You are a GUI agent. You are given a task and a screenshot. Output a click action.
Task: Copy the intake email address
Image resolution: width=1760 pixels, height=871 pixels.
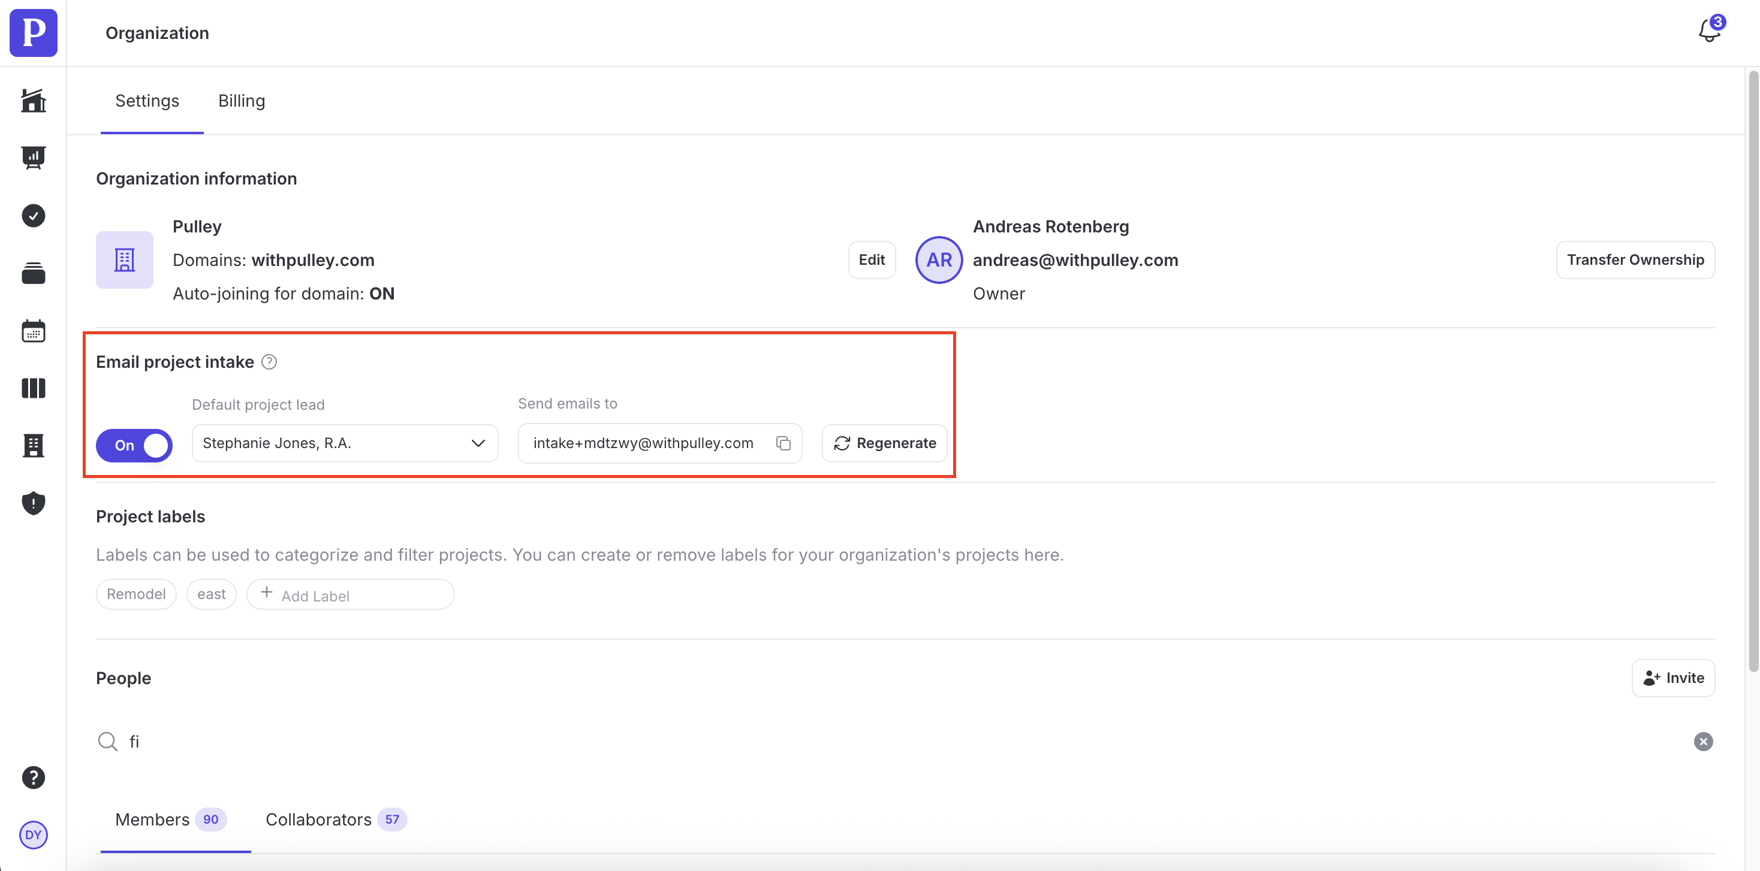[783, 444]
